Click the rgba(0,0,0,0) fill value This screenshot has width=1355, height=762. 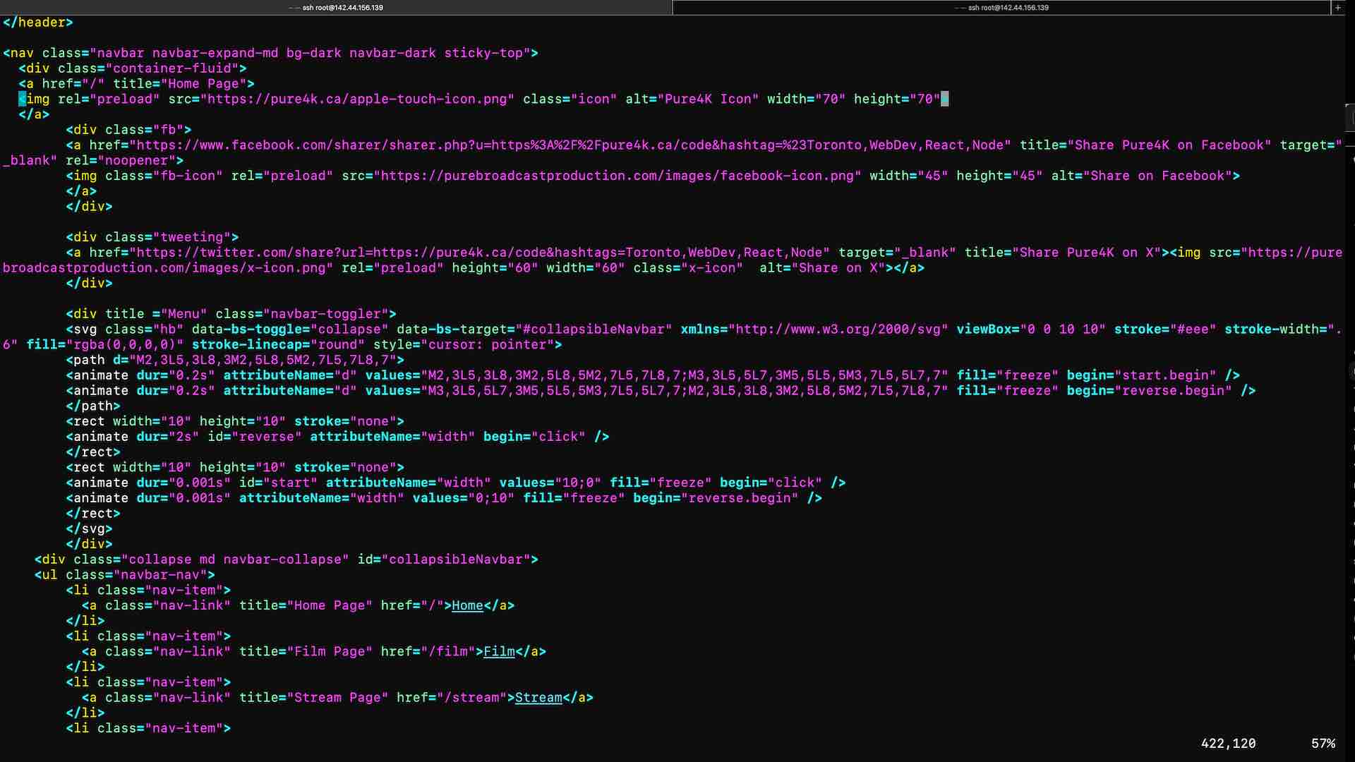tap(125, 345)
